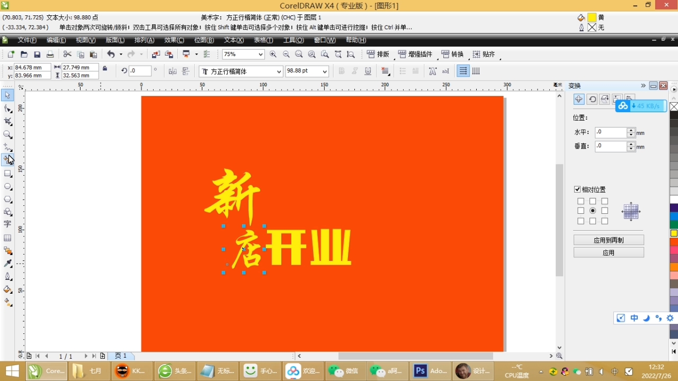The width and height of the screenshot is (678, 381).
Task: Select the Eyedropper tool
Action: coord(7,263)
